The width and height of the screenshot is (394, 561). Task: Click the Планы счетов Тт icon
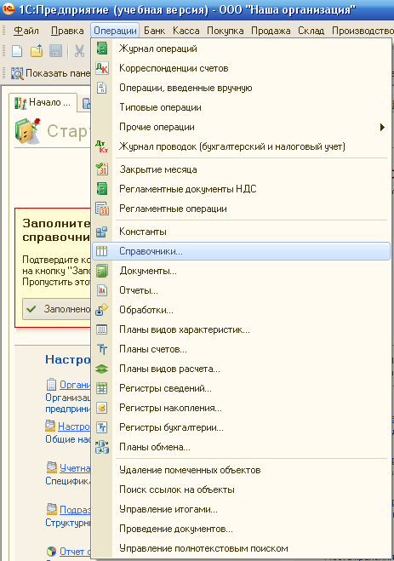102,349
